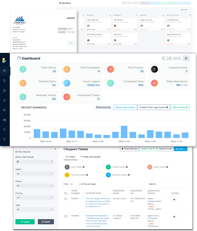Click the Total Clients card icon
Viewport: 197px width, 231px height.
24,69
